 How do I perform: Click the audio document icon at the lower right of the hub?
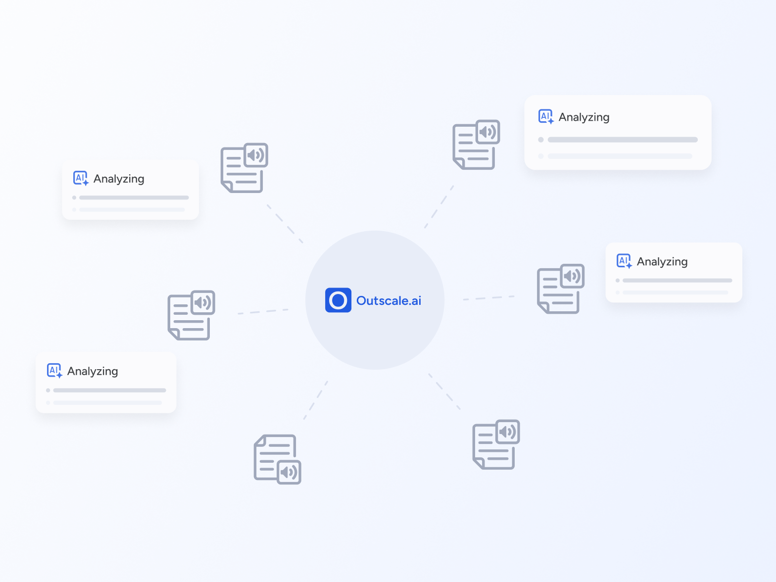tap(496, 444)
